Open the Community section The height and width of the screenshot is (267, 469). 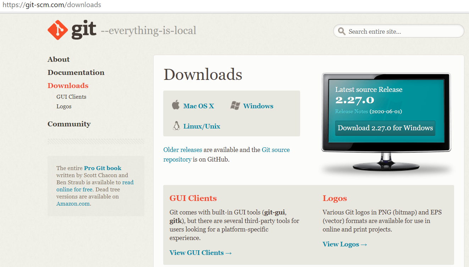69,124
